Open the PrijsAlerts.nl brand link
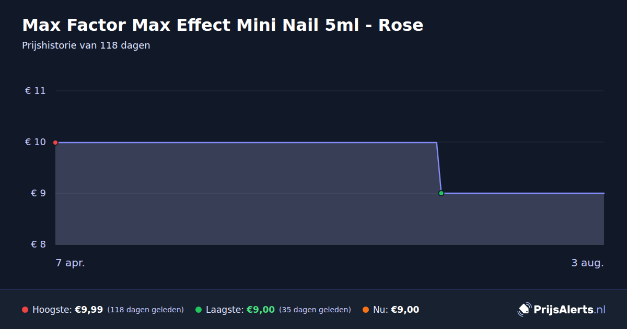 [x=562, y=310]
